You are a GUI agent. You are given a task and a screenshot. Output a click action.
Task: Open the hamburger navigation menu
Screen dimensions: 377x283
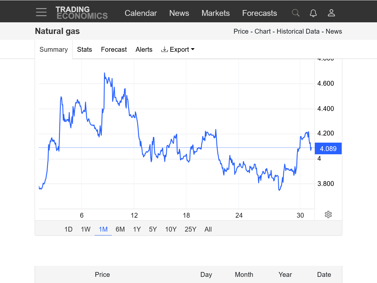click(41, 12)
